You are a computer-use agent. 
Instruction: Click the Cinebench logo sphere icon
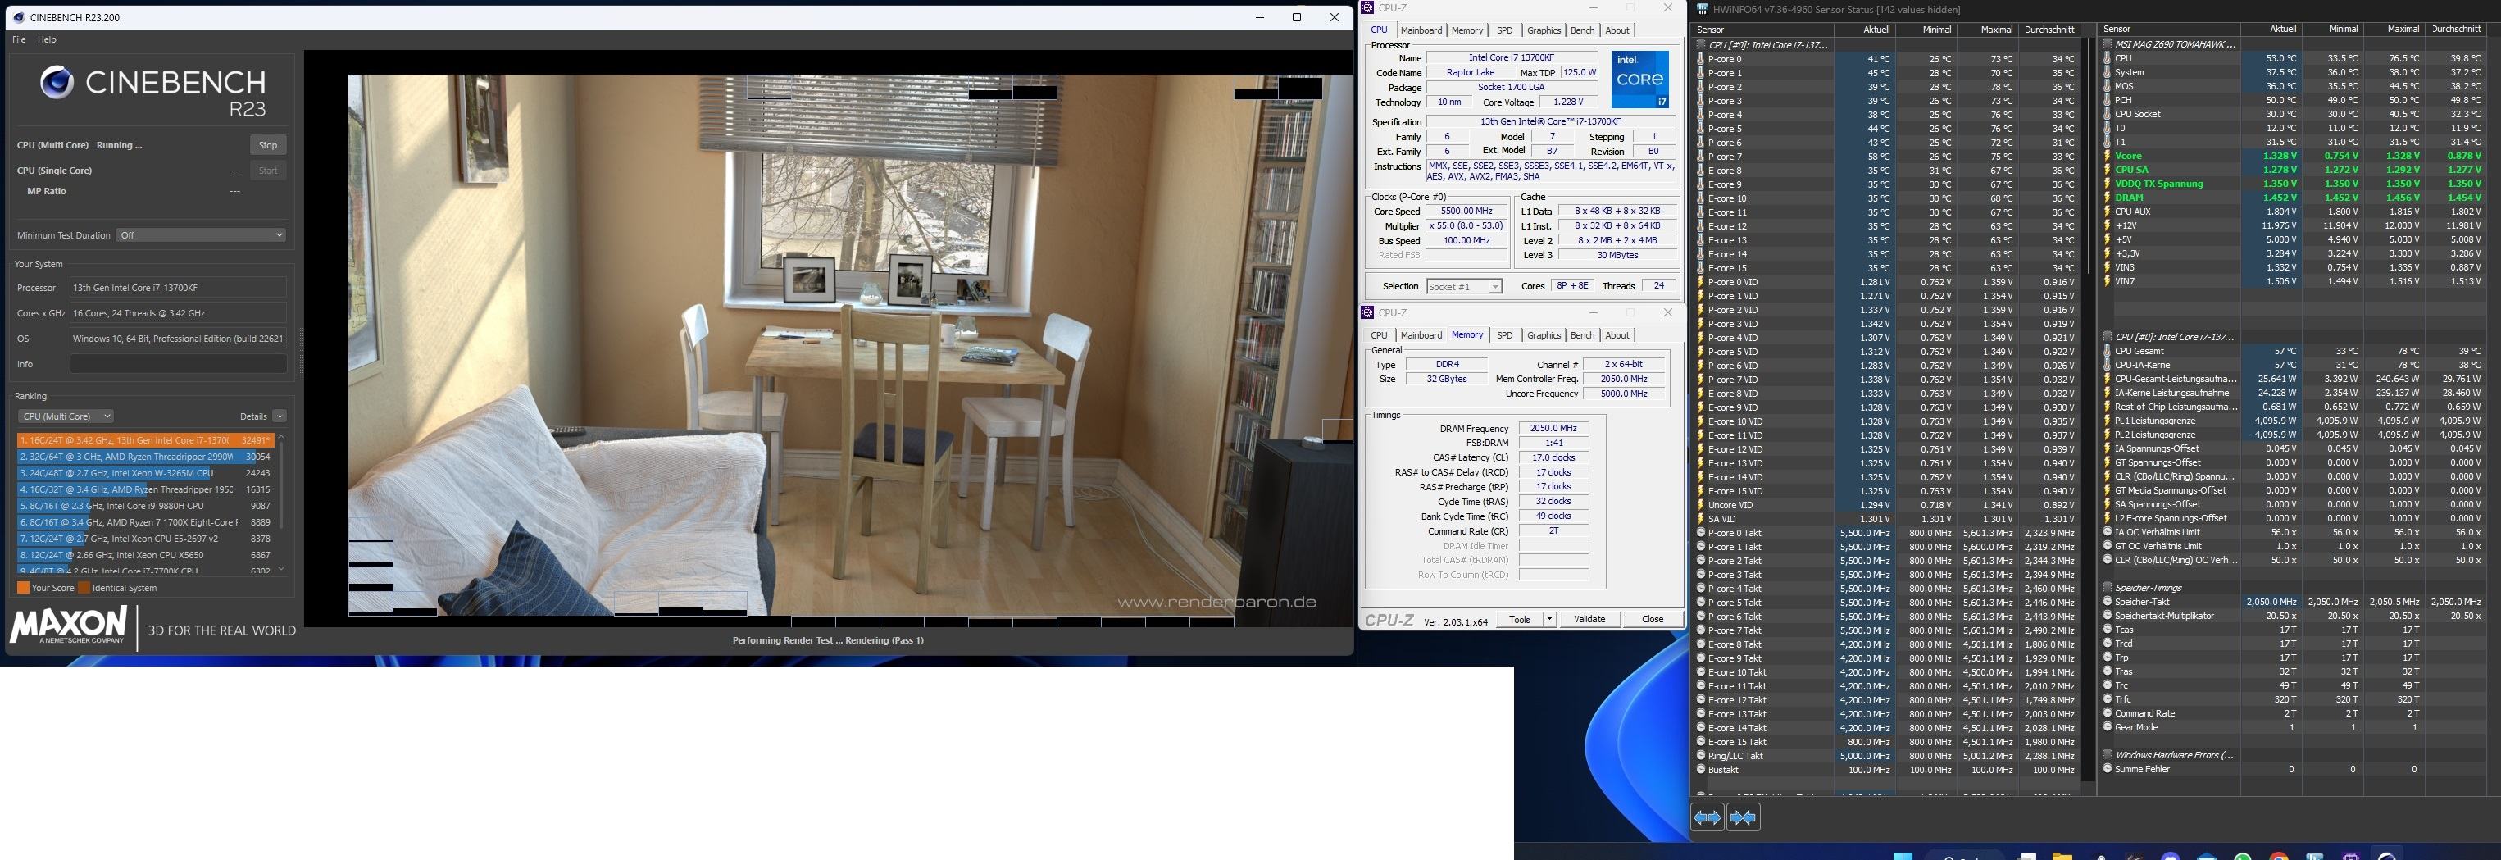click(x=57, y=83)
